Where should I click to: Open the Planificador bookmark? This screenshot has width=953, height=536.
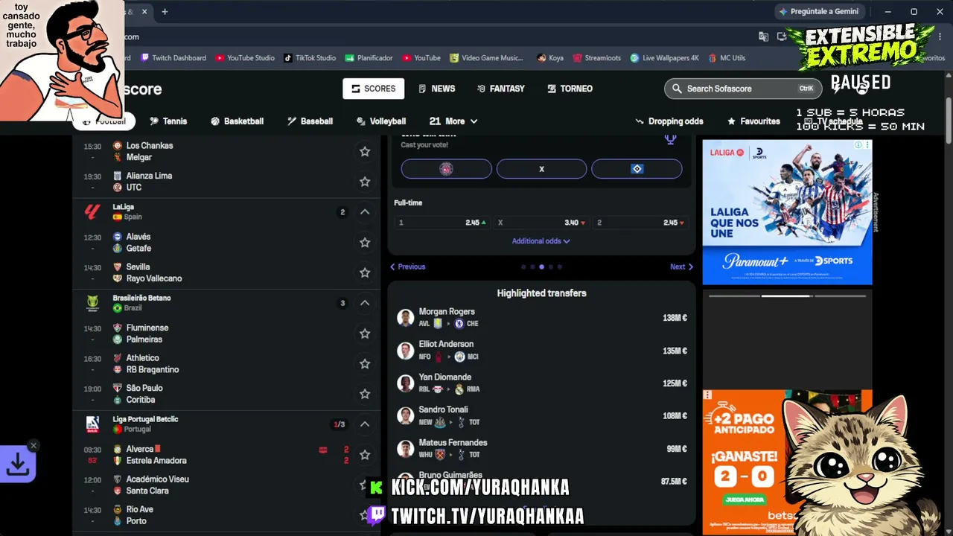(369, 58)
